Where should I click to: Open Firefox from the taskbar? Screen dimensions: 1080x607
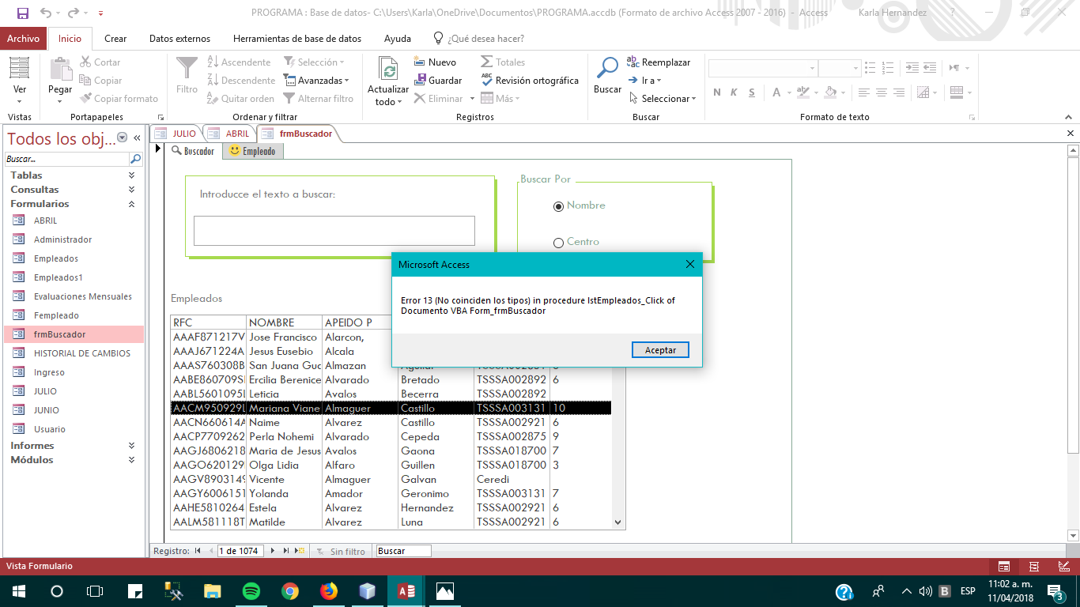tap(328, 590)
